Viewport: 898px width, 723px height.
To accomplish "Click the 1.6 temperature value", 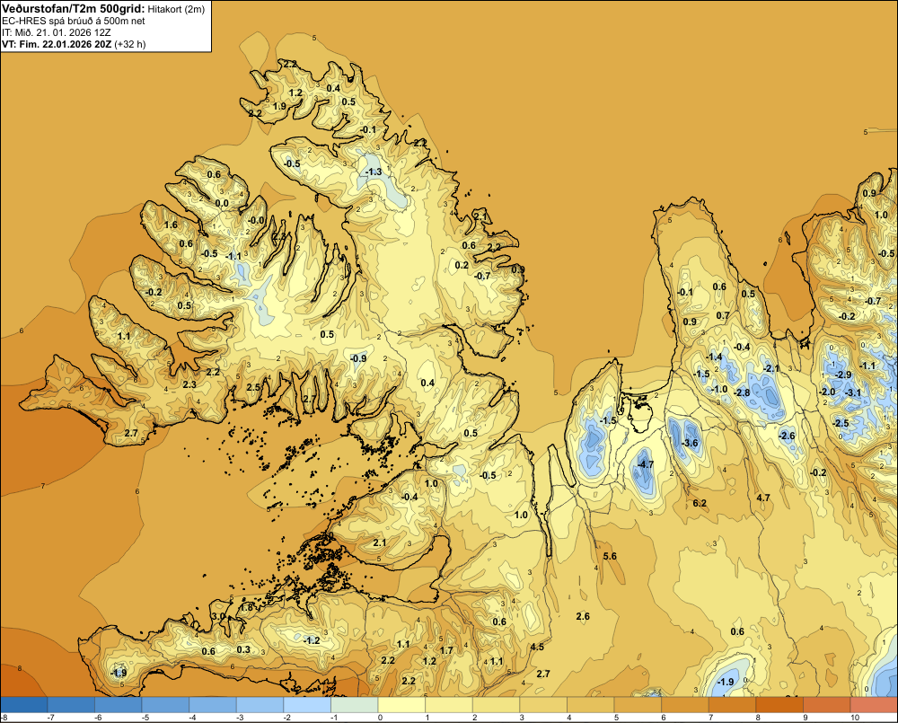I will tap(171, 225).
